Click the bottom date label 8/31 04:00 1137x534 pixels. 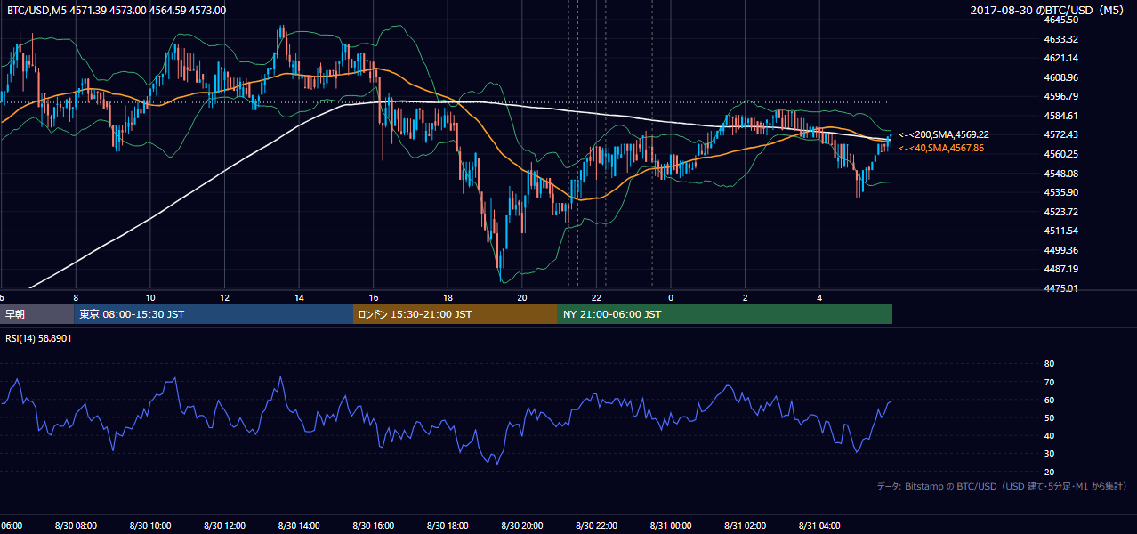tap(819, 526)
